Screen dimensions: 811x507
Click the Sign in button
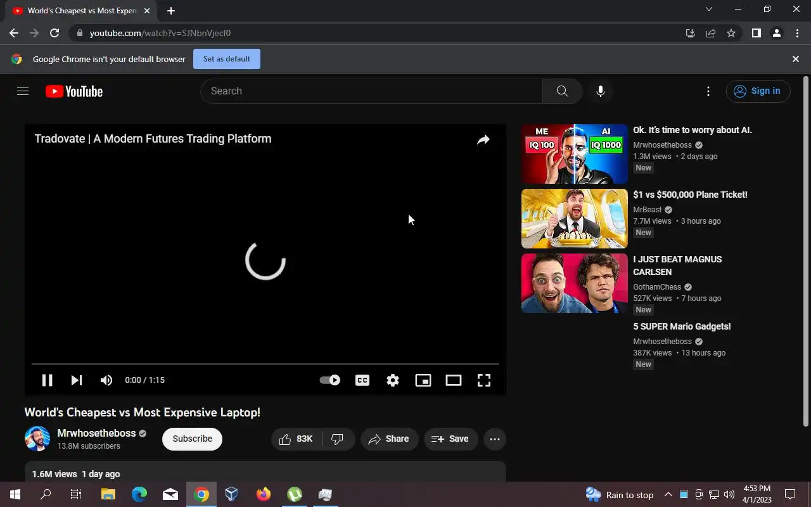pos(758,91)
